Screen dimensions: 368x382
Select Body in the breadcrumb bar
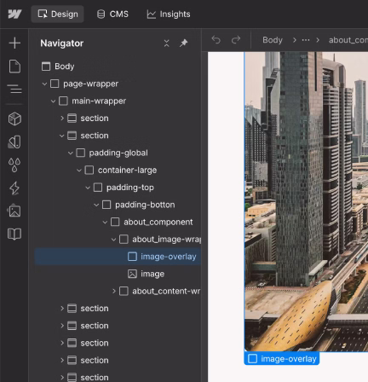click(x=273, y=40)
